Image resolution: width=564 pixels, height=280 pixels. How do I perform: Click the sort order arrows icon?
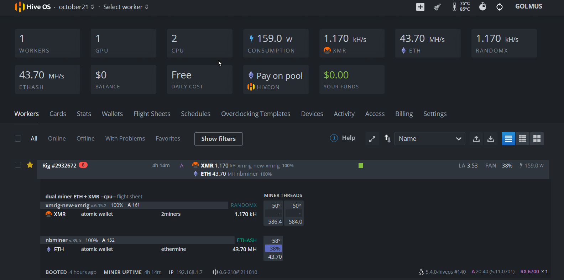tap(387, 139)
